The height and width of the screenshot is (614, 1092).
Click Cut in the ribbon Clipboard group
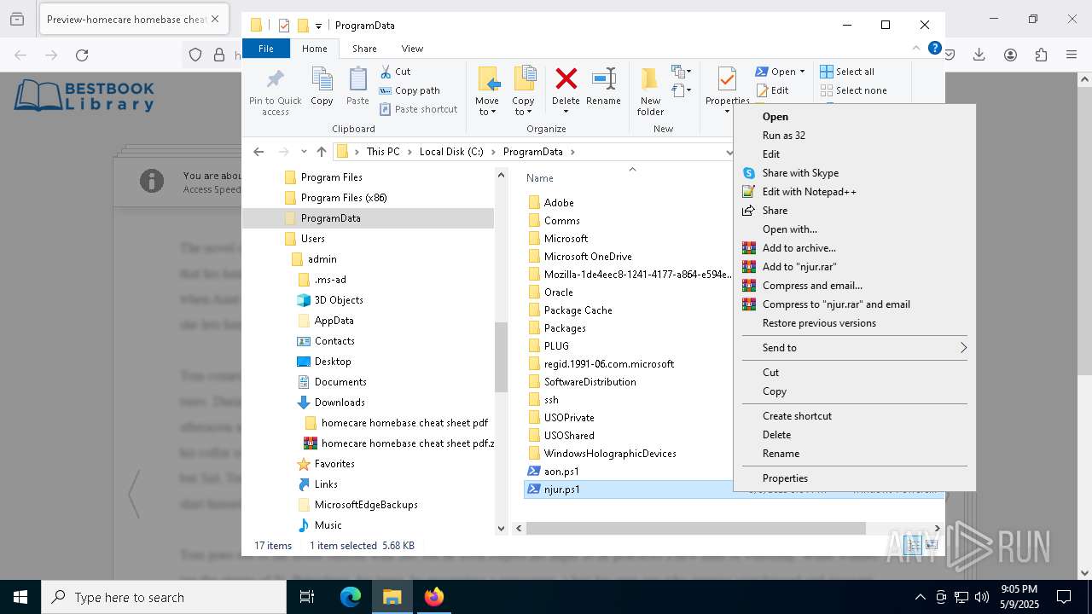tap(396, 72)
